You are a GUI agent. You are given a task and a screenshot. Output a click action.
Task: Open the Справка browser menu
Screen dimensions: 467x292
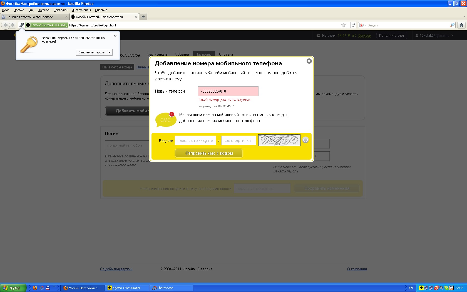101,10
